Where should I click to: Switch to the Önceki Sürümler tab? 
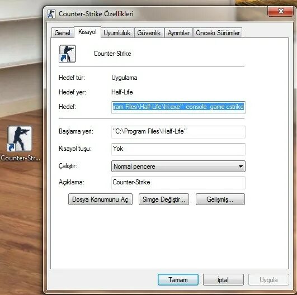click(x=218, y=33)
